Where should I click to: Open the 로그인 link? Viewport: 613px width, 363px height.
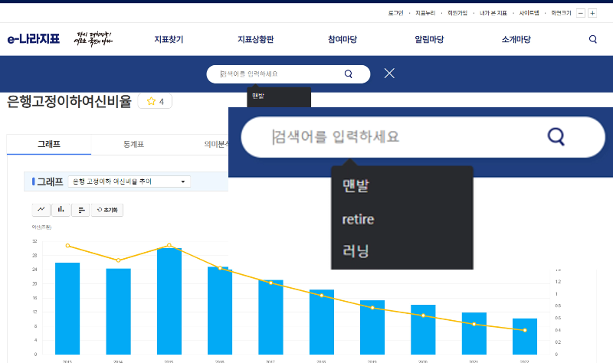(395, 13)
